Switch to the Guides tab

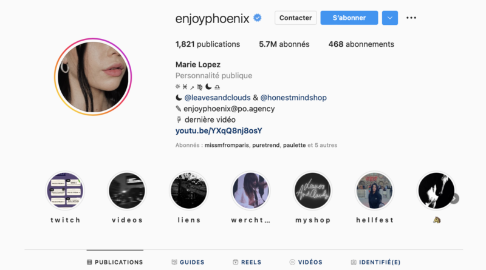click(188, 262)
